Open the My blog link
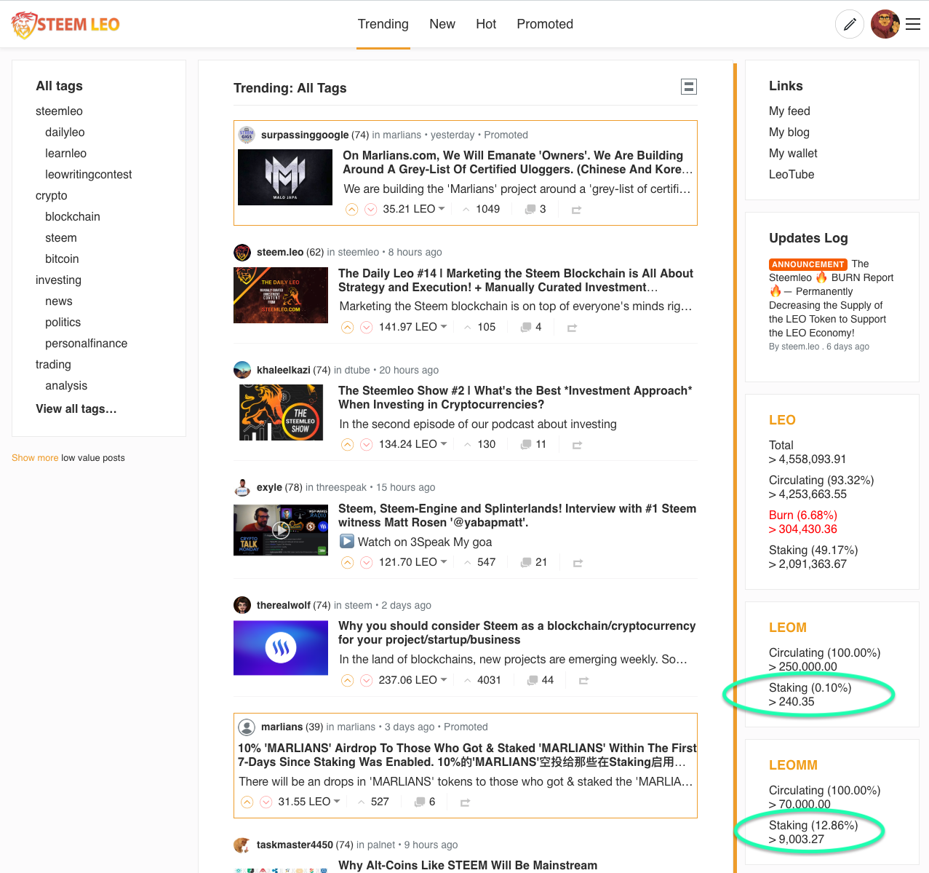The width and height of the screenshot is (929, 873). pyautogui.click(x=789, y=133)
